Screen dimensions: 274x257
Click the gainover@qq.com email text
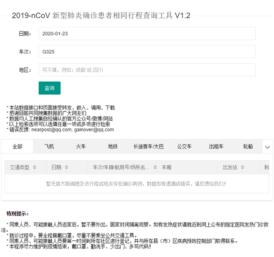[94, 130]
